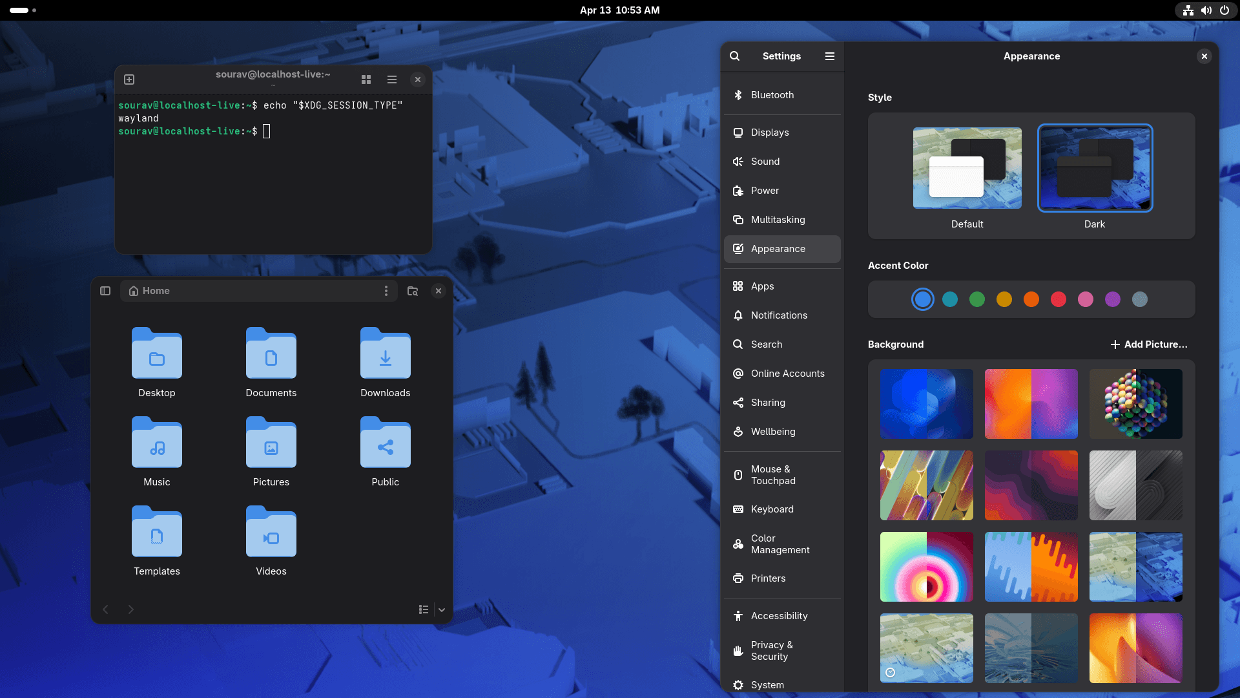1240x698 pixels.
Task: Open Online Accounts settings
Action: coord(787,374)
